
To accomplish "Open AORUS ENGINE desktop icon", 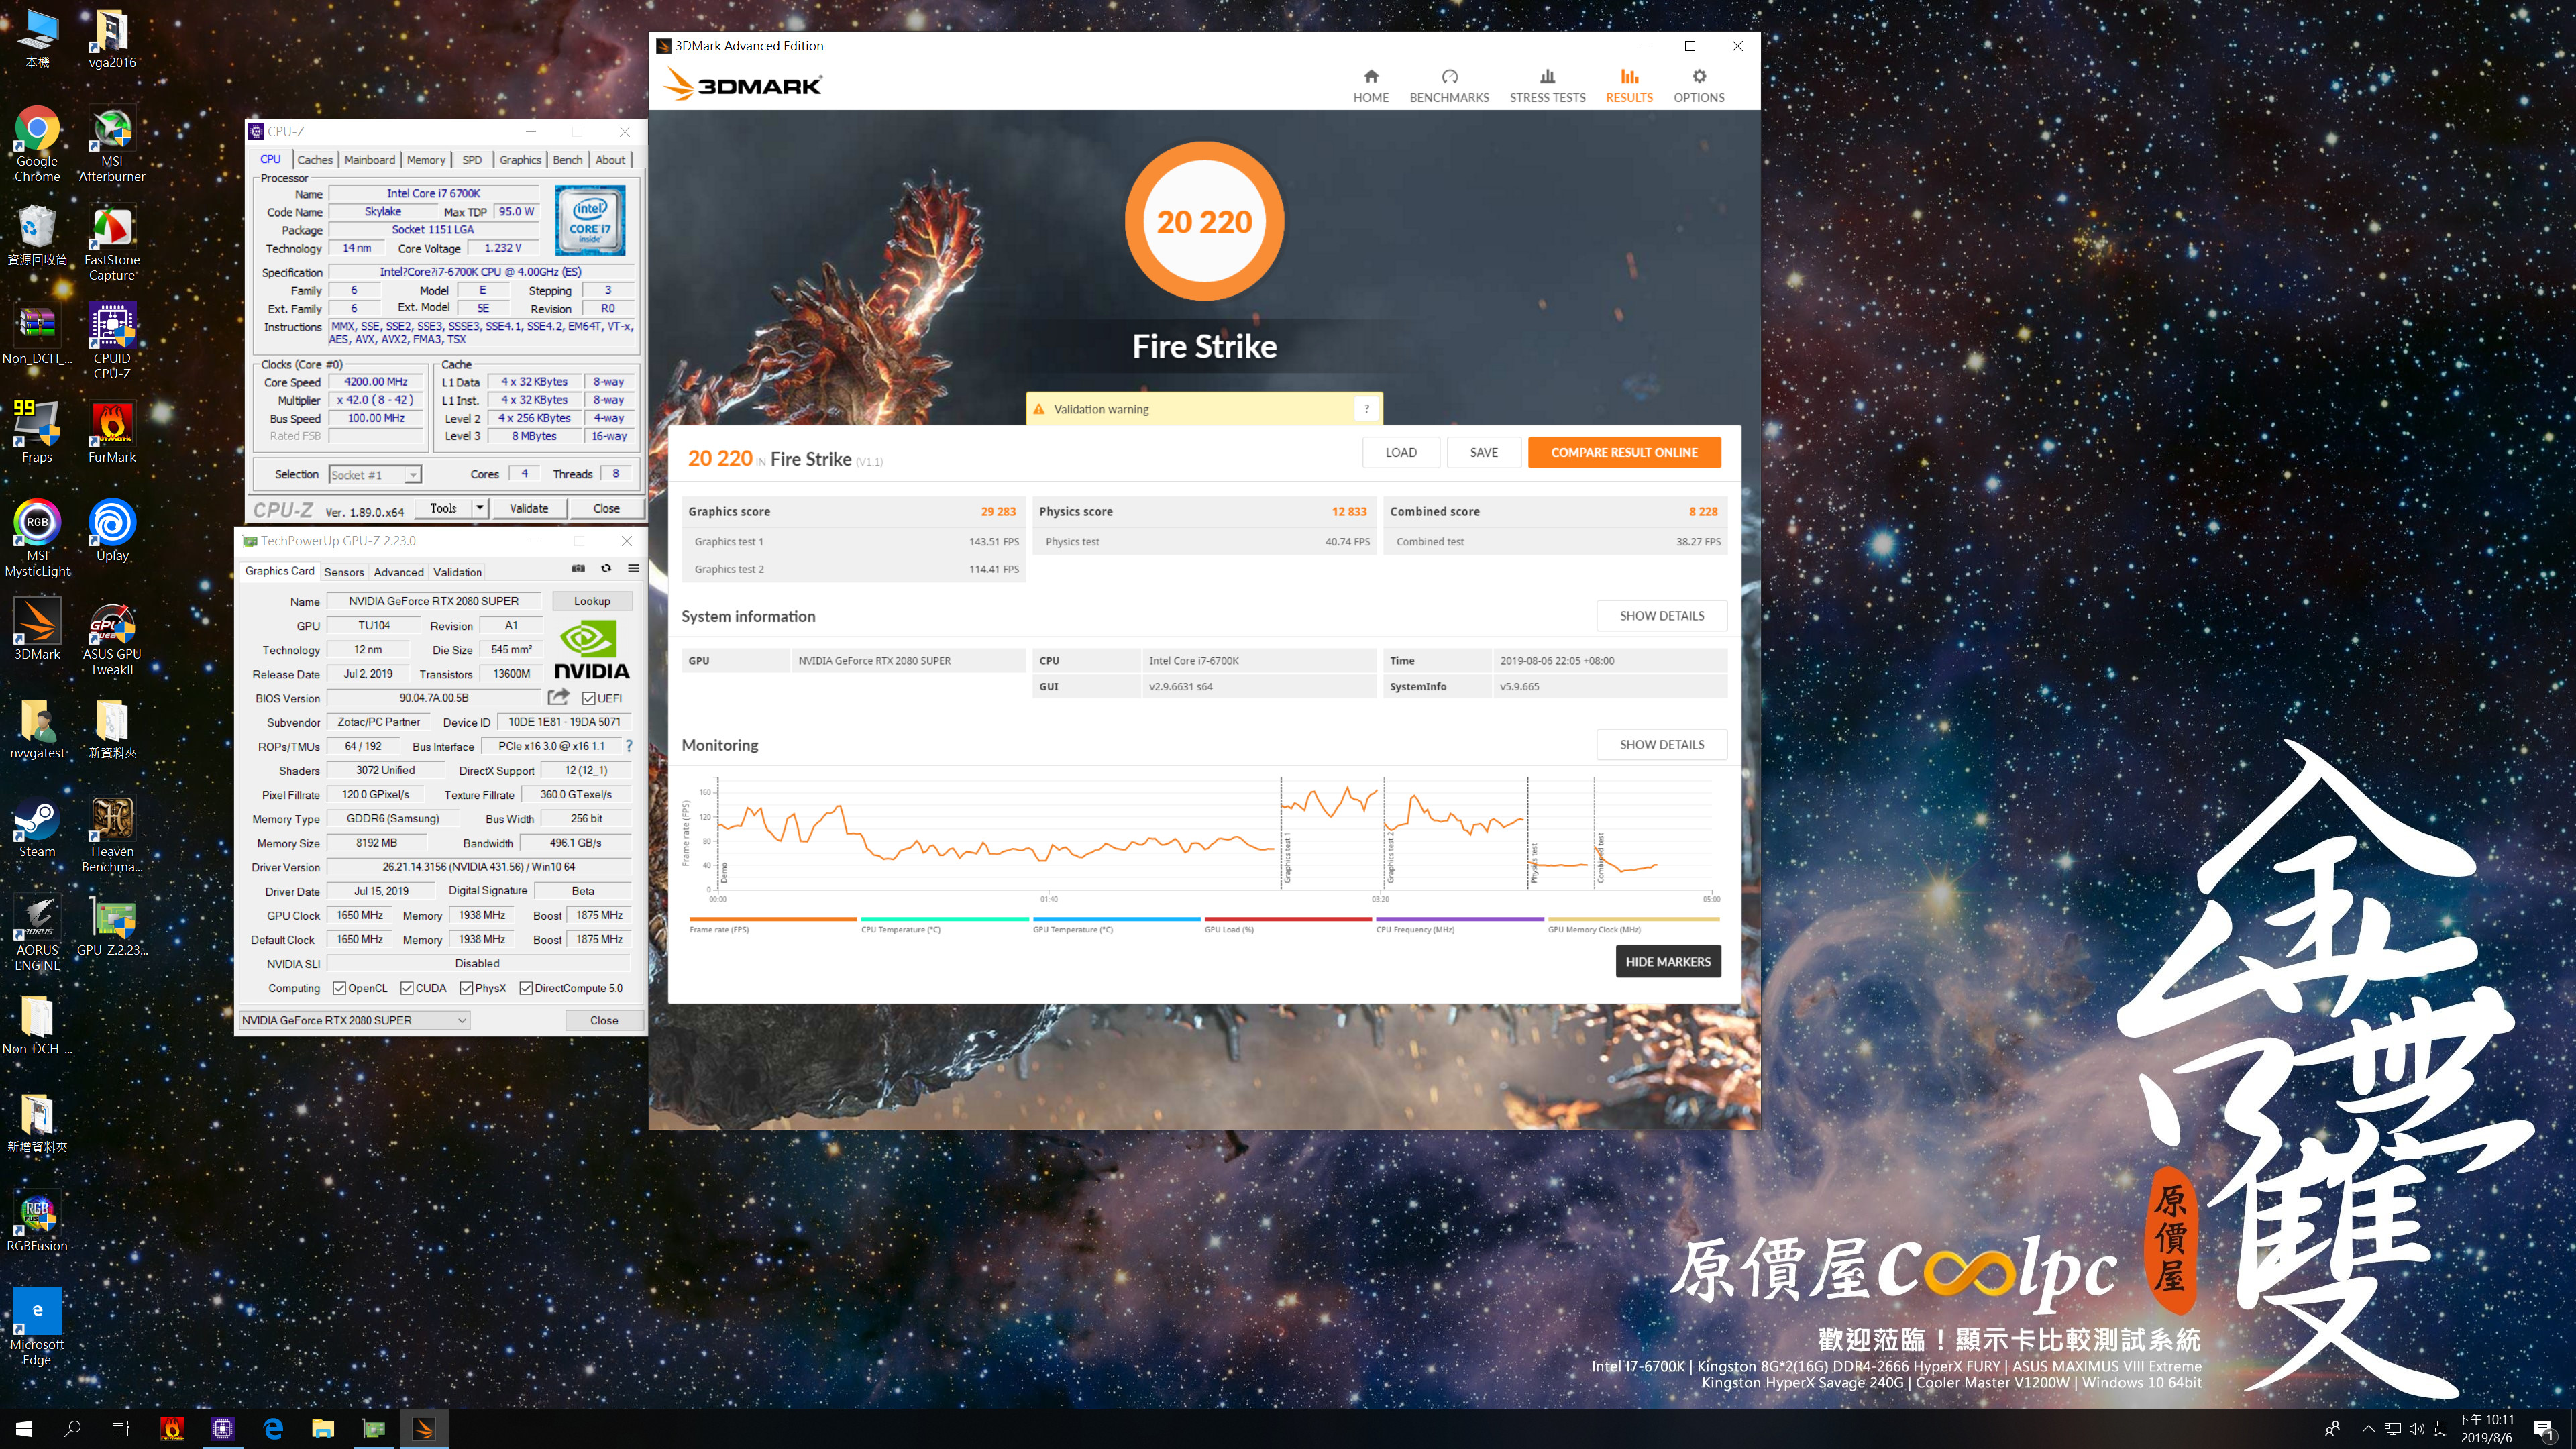I will [37, 934].
